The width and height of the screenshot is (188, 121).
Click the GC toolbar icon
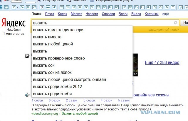86,7
